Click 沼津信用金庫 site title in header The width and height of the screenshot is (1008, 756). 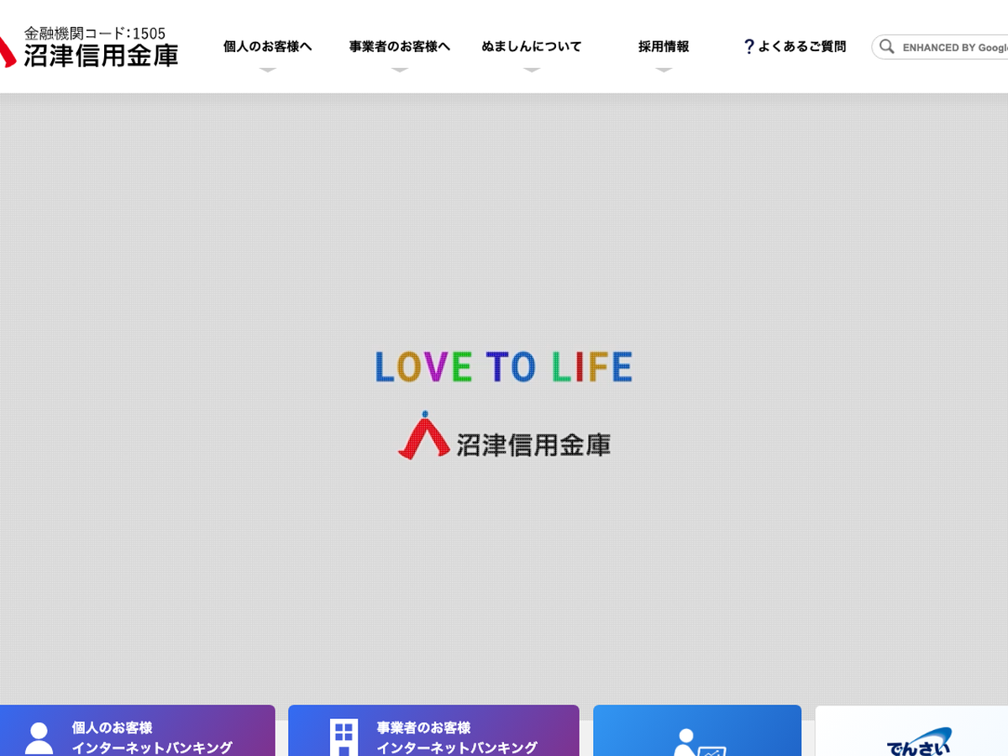tap(101, 55)
